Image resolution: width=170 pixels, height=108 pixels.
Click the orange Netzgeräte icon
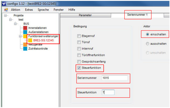coord(25,44)
